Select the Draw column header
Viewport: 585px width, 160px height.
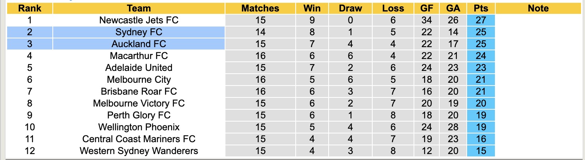(351, 8)
